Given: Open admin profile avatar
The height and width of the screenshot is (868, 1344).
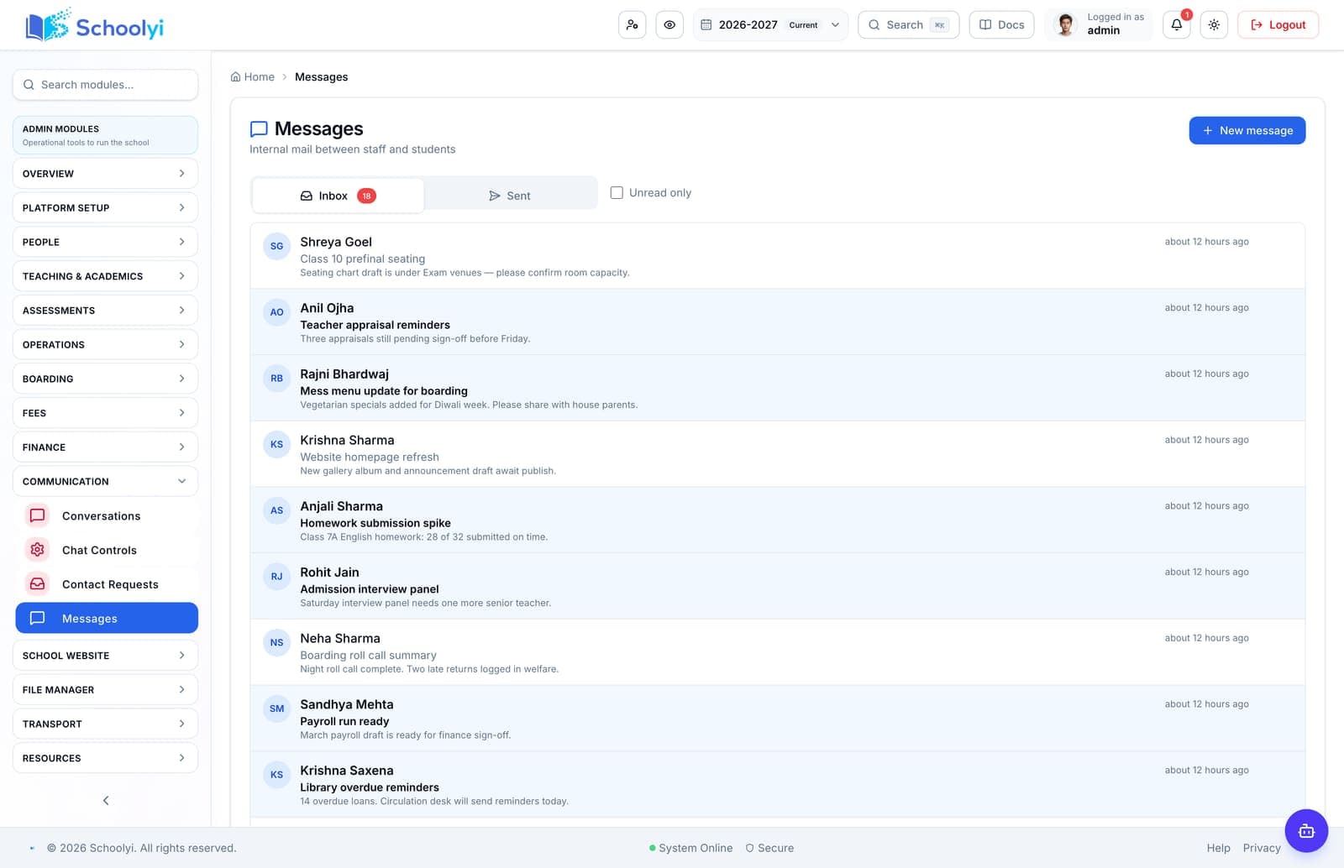Looking at the screenshot, I should click(x=1065, y=24).
